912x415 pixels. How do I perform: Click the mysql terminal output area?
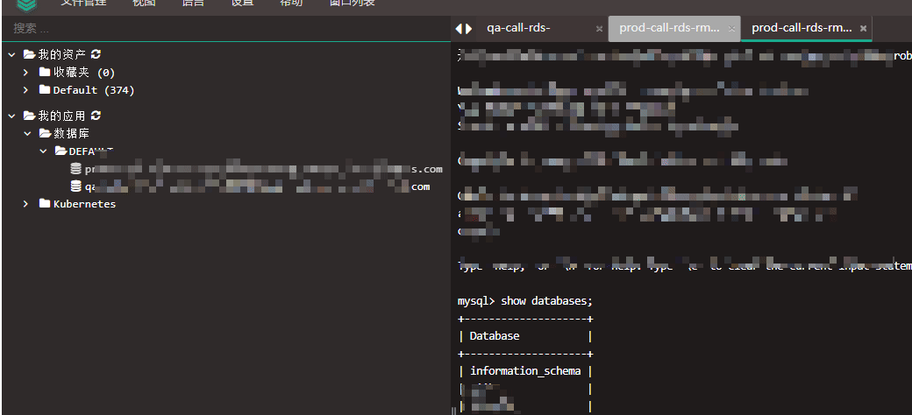coord(681,229)
